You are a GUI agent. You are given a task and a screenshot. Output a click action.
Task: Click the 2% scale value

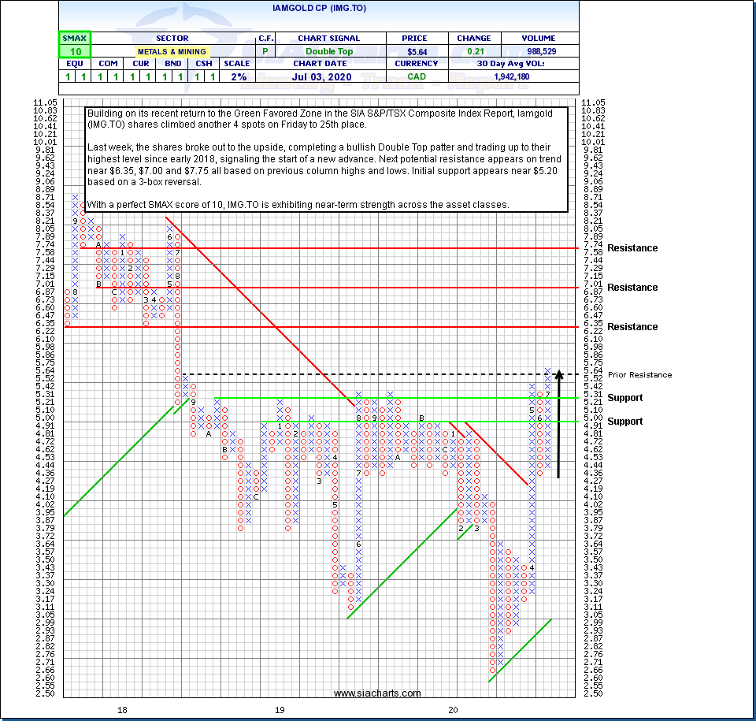pyautogui.click(x=239, y=76)
